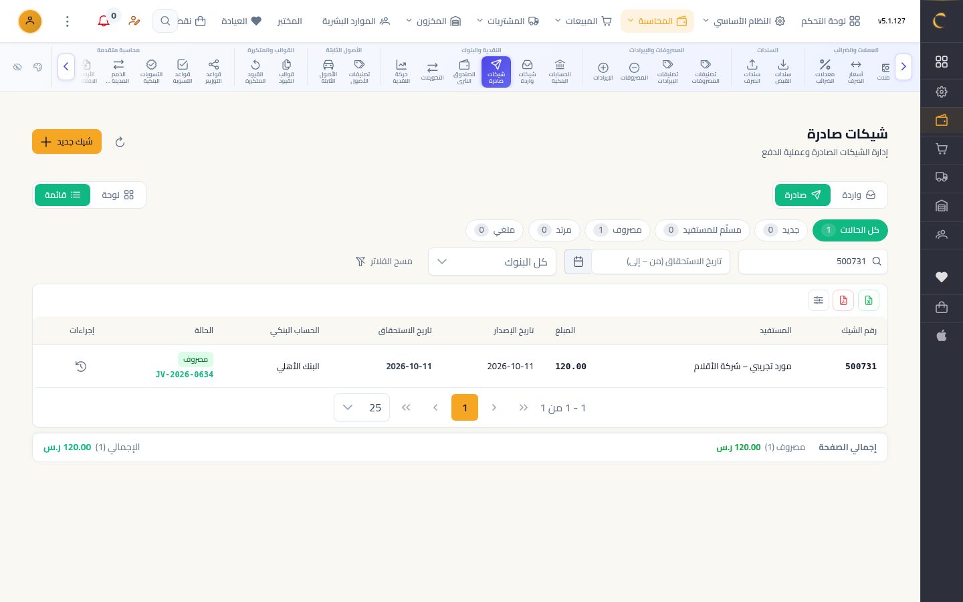Select واردة incoming cheques toggle

point(859,195)
